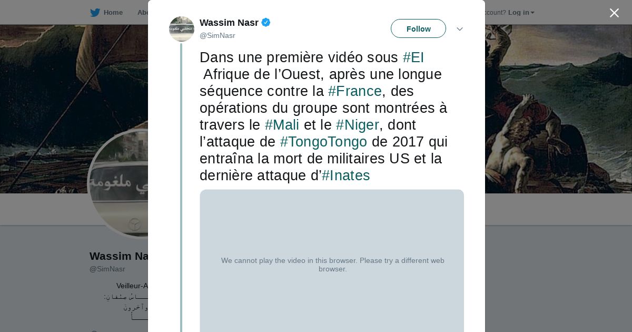Open the #Mali hashtag

pos(282,125)
